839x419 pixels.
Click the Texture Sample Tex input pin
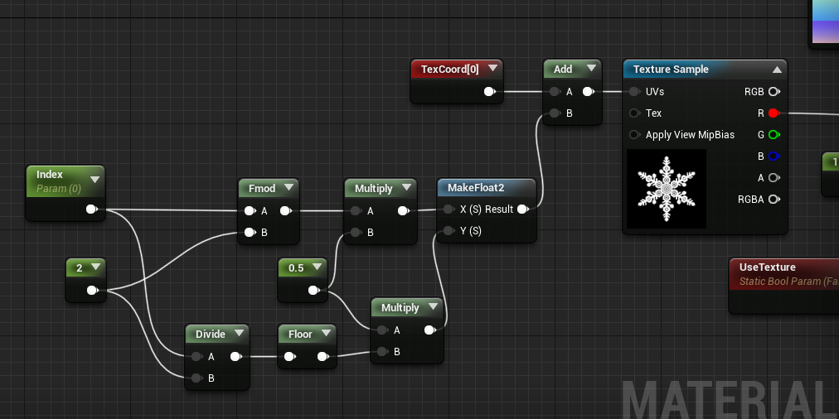(634, 113)
